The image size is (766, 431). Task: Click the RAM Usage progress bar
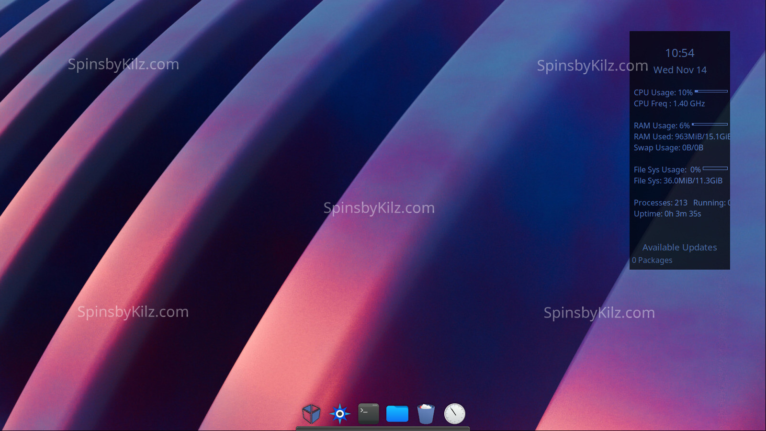[x=710, y=125]
